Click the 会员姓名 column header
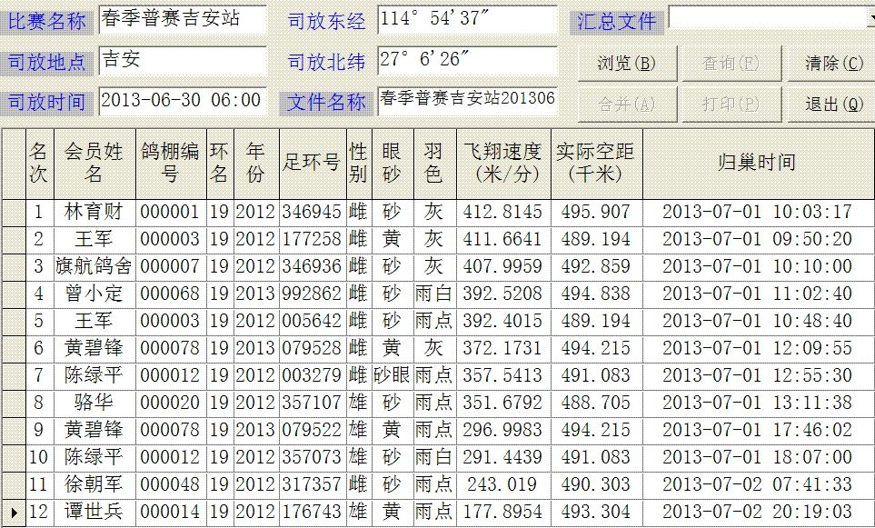 [x=94, y=163]
